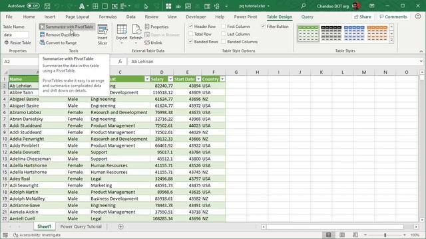Select the blue table style
This screenshot has width=426, height=239.
tap(354, 33)
